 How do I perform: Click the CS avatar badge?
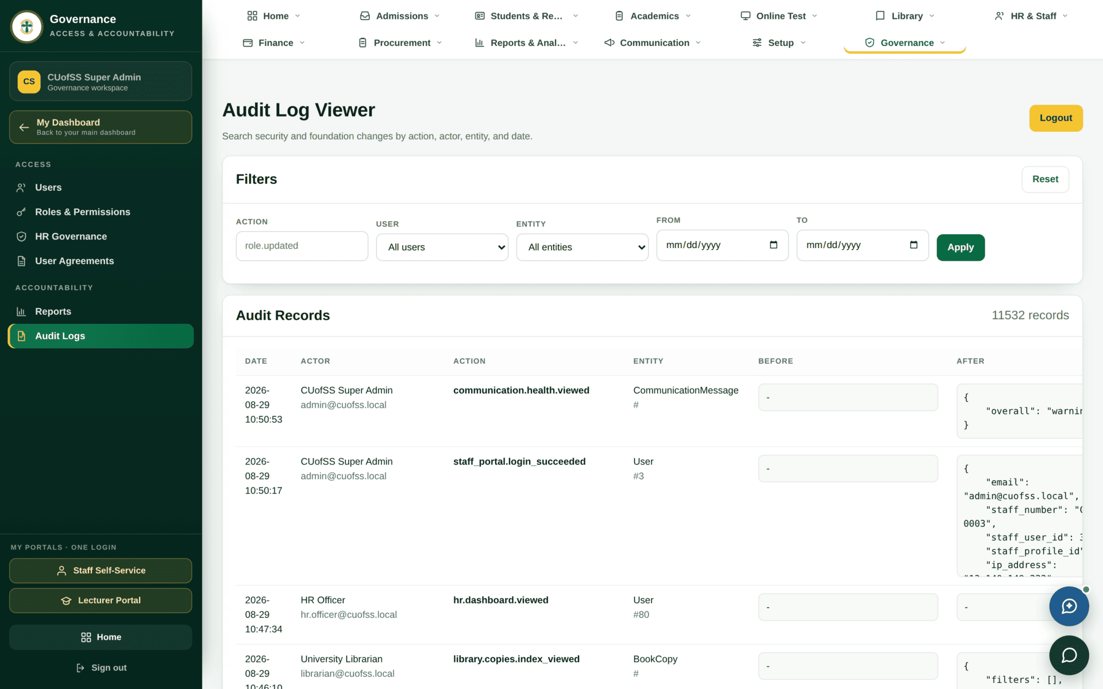pos(29,82)
